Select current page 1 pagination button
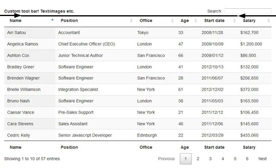This screenshot has height=168, width=276. (x=185, y=159)
